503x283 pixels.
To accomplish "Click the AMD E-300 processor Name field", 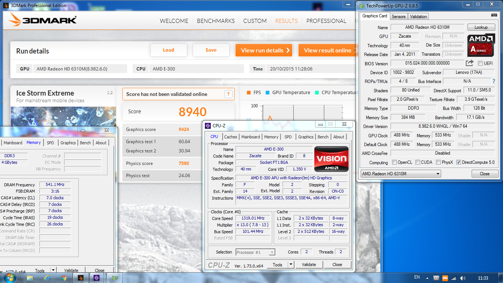I will point(273,149).
